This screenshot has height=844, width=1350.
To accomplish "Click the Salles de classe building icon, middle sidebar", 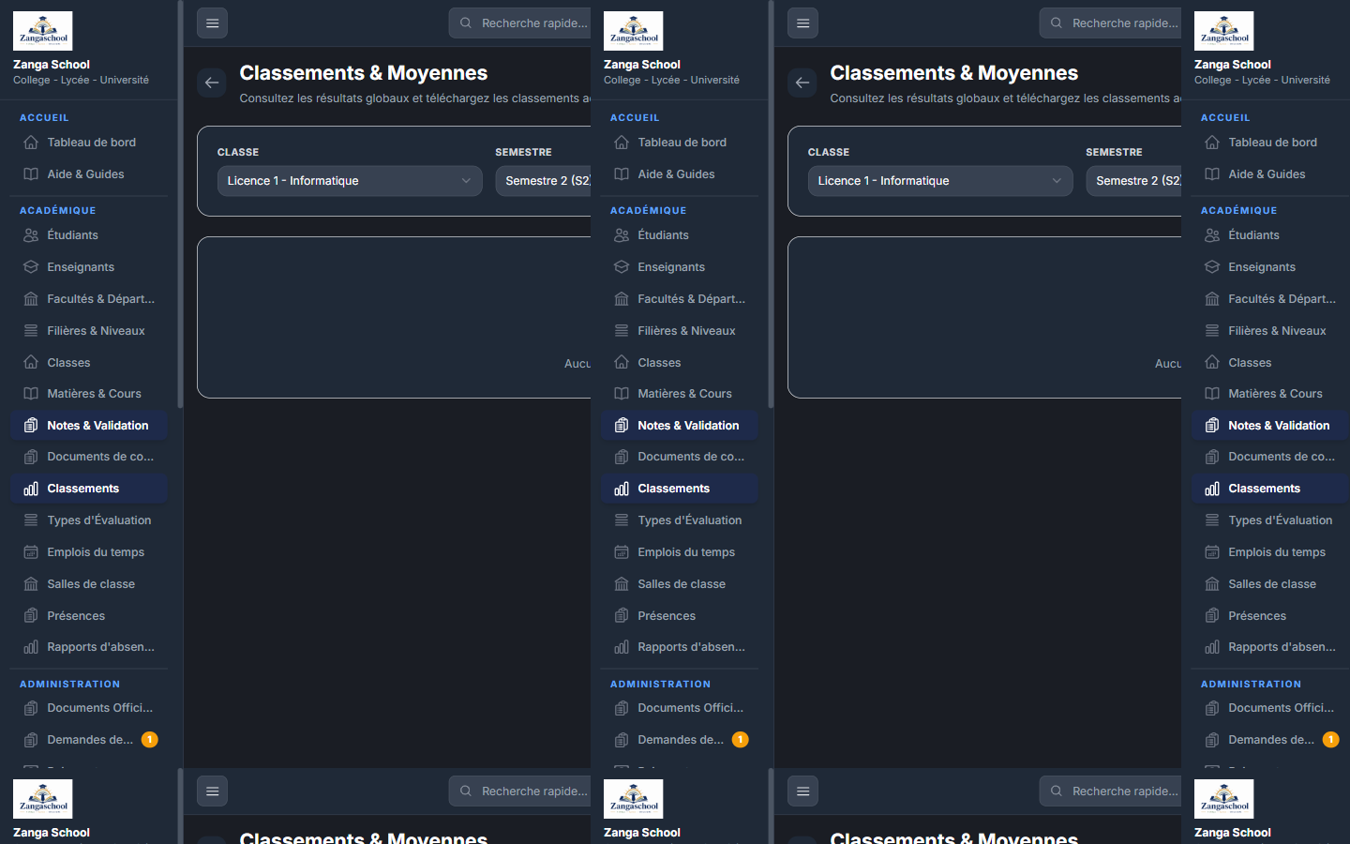I will pos(622,584).
